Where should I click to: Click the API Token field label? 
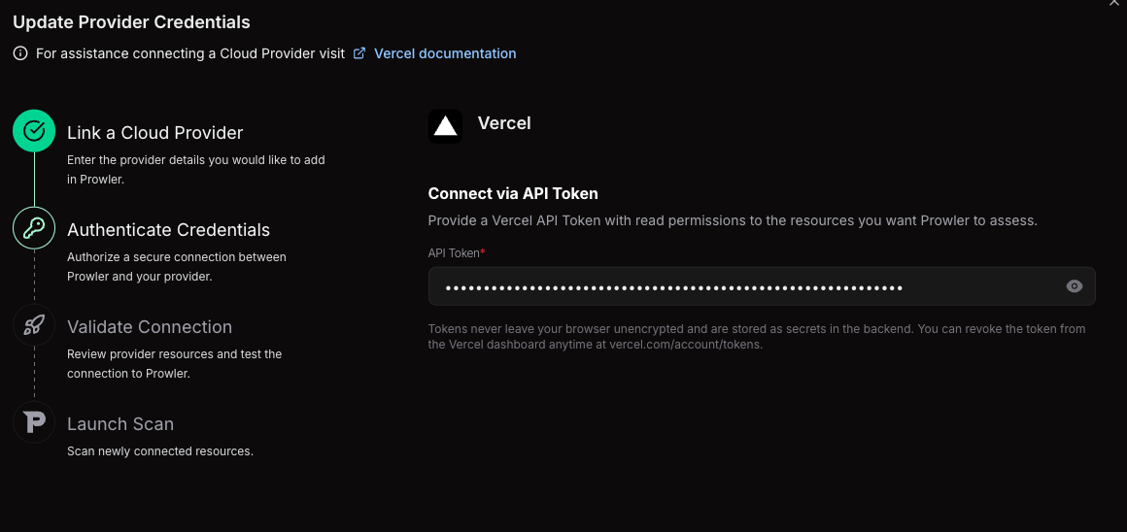[x=457, y=252]
